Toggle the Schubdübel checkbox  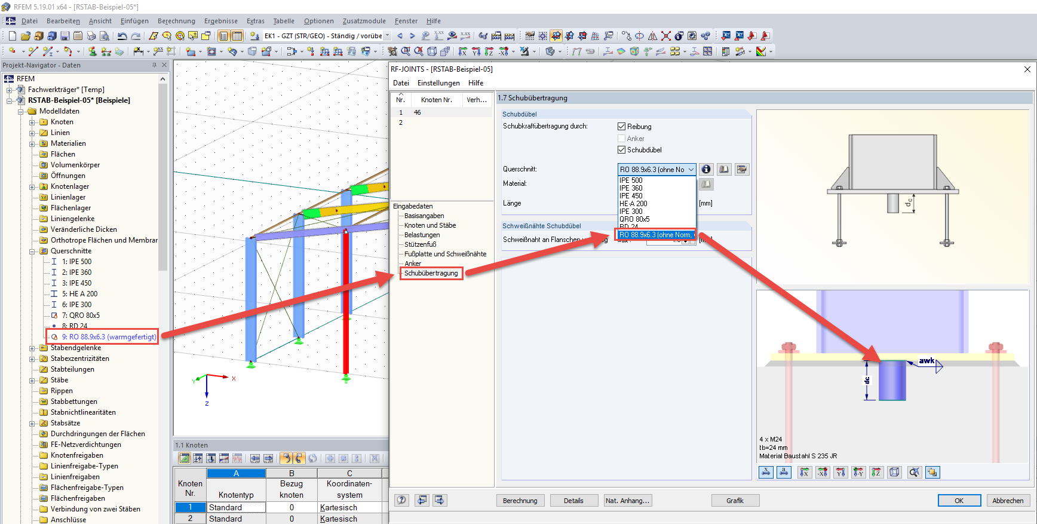click(621, 150)
